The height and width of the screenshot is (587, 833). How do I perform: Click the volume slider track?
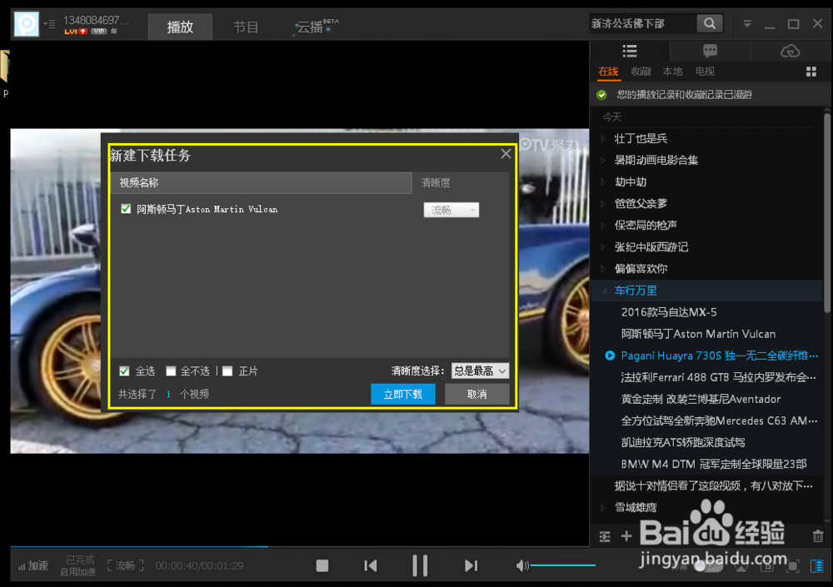[x=562, y=565]
